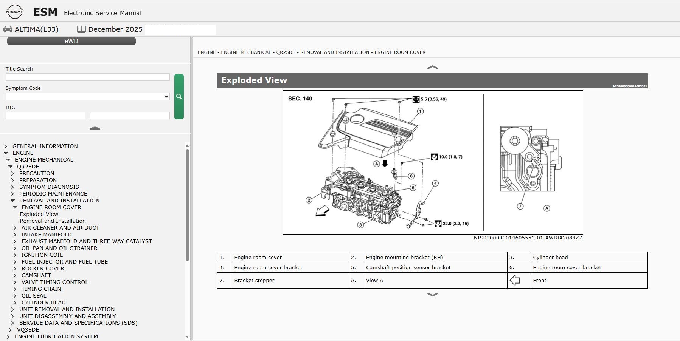The image size is (680, 341).
Task: Click the exploded view diagram image
Action: tap(433, 162)
